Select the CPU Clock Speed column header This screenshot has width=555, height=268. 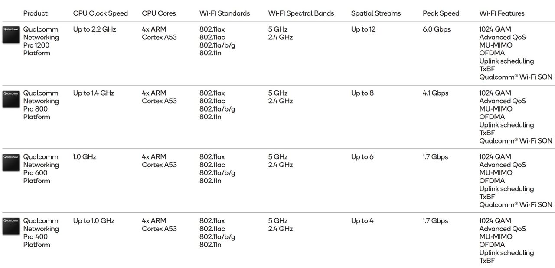101,13
